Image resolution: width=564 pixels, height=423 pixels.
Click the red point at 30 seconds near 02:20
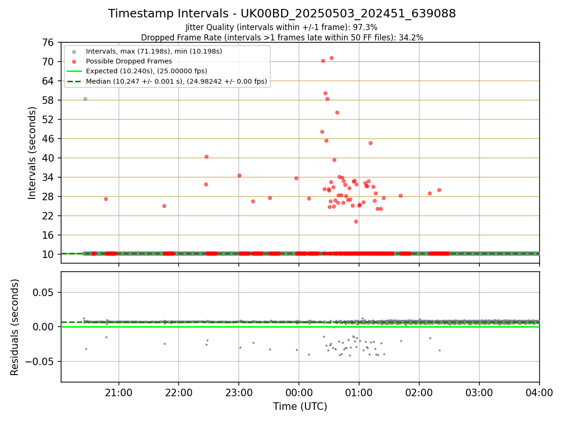pos(439,190)
